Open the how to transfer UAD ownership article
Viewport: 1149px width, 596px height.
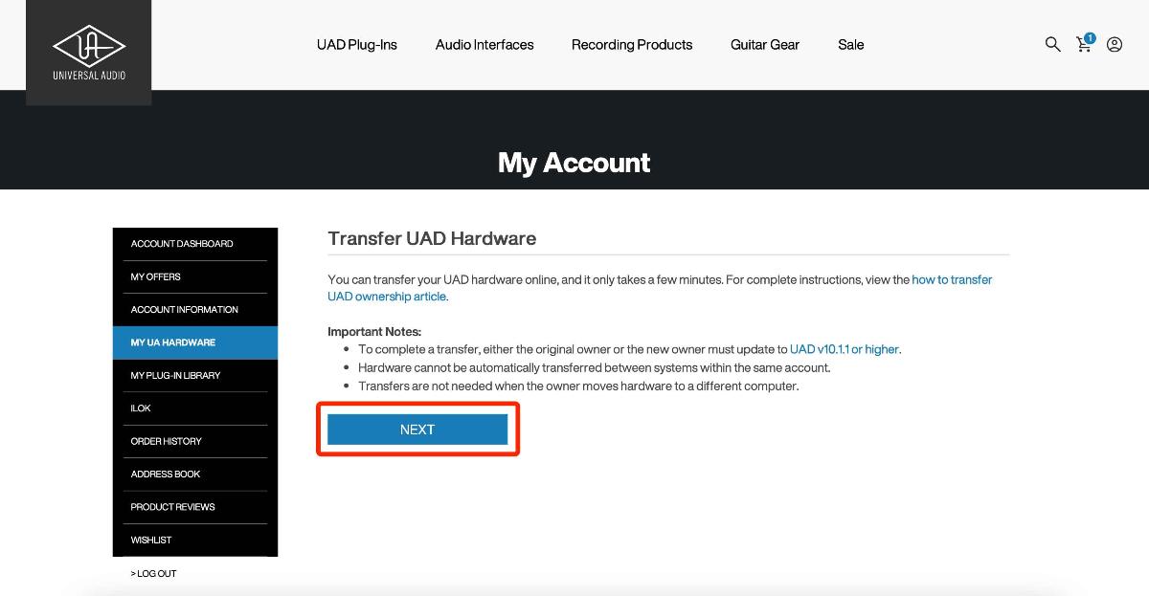952,280
